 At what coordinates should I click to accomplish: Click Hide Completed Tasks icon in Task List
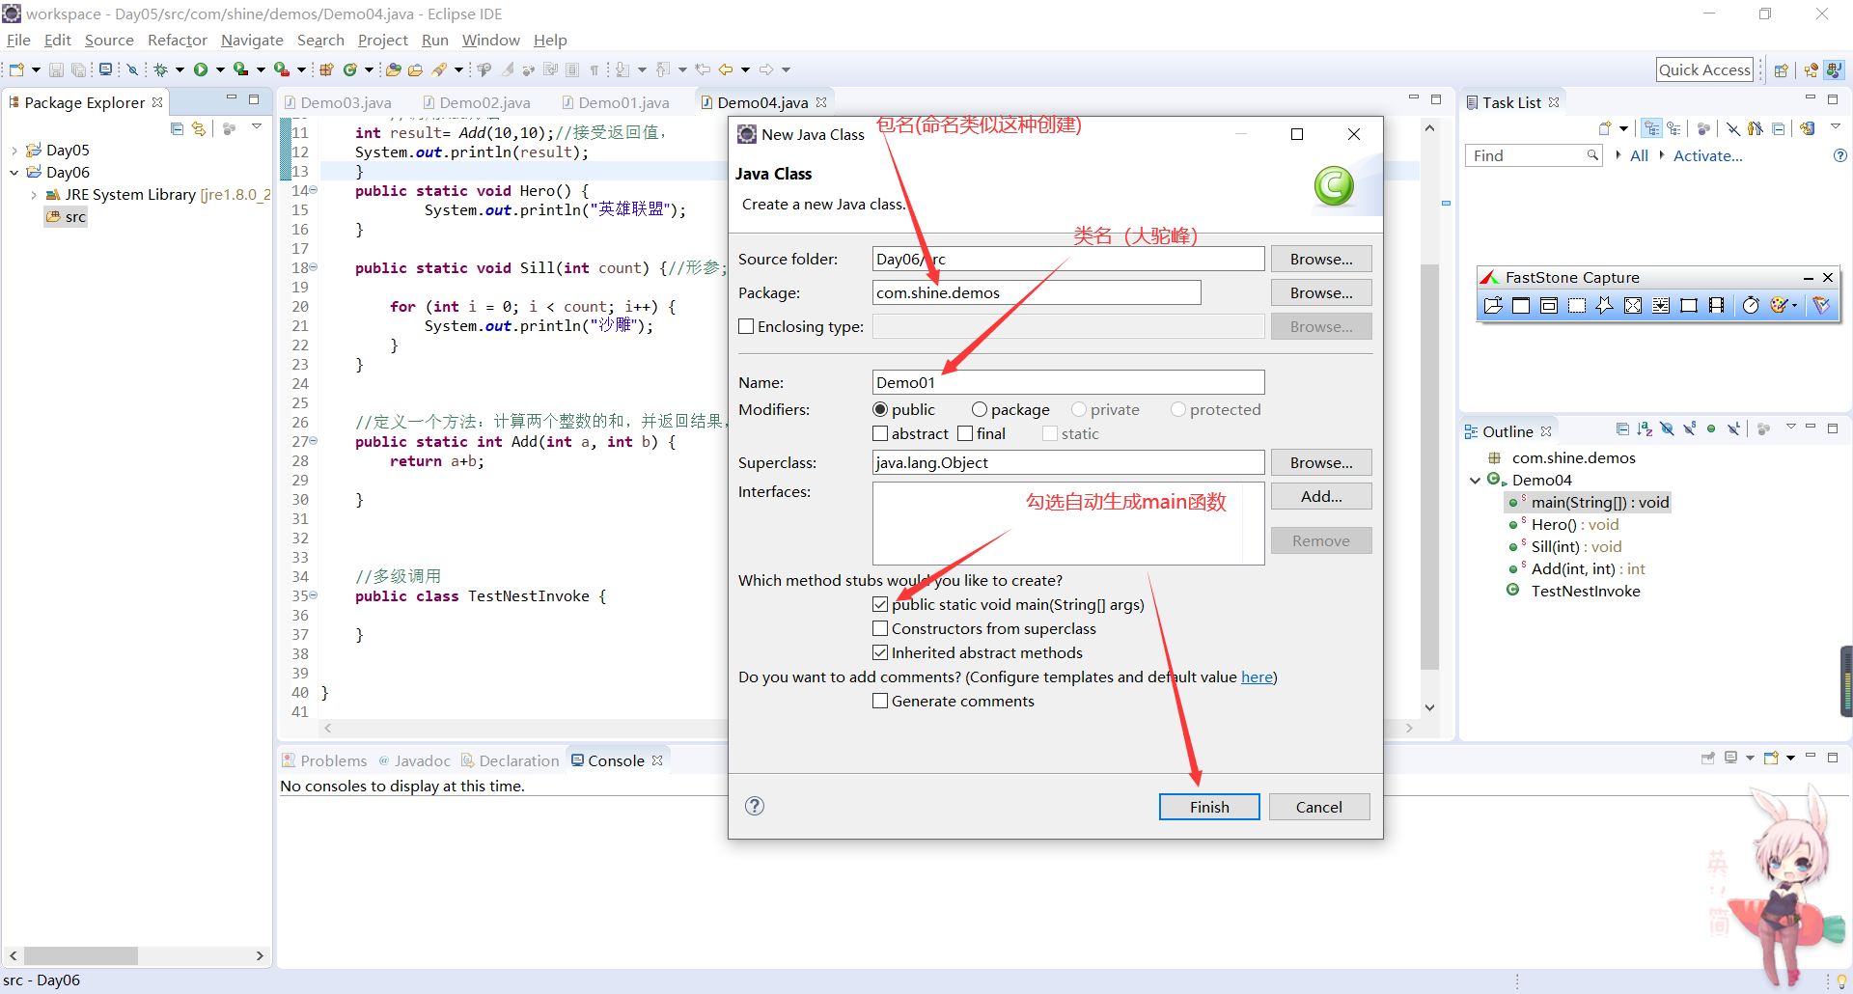(x=1733, y=128)
